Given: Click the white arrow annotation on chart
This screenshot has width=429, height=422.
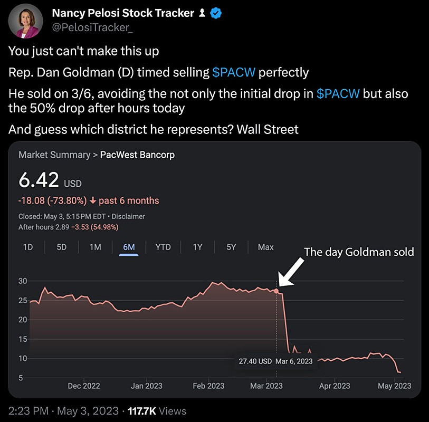Looking at the screenshot, I should 291,272.
